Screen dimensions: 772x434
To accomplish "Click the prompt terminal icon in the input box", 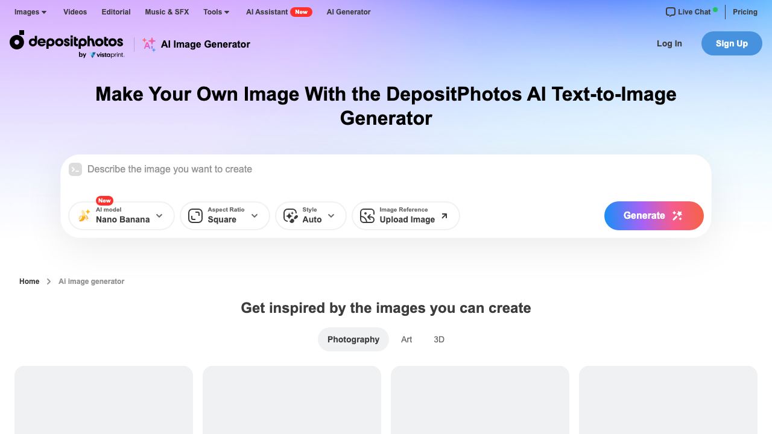I will click(75, 169).
